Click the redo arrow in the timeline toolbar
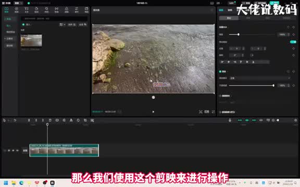The width and height of the screenshot is (300, 187). [15, 120]
